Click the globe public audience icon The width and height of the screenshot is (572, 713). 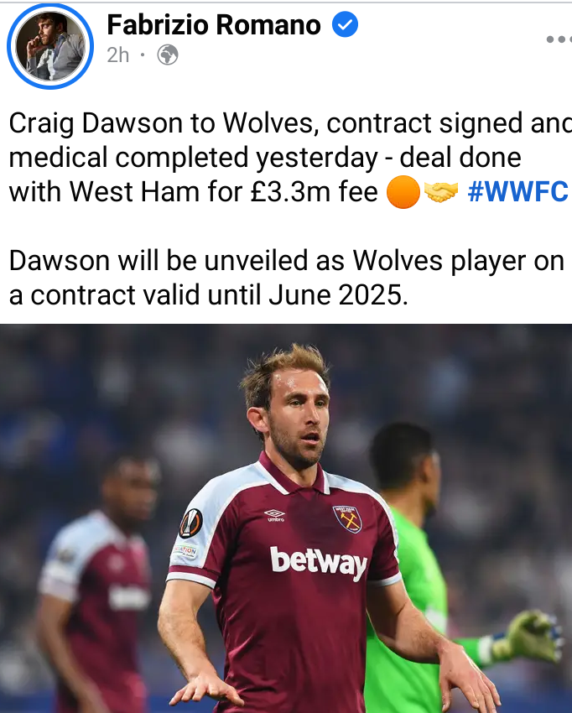click(168, 55)
